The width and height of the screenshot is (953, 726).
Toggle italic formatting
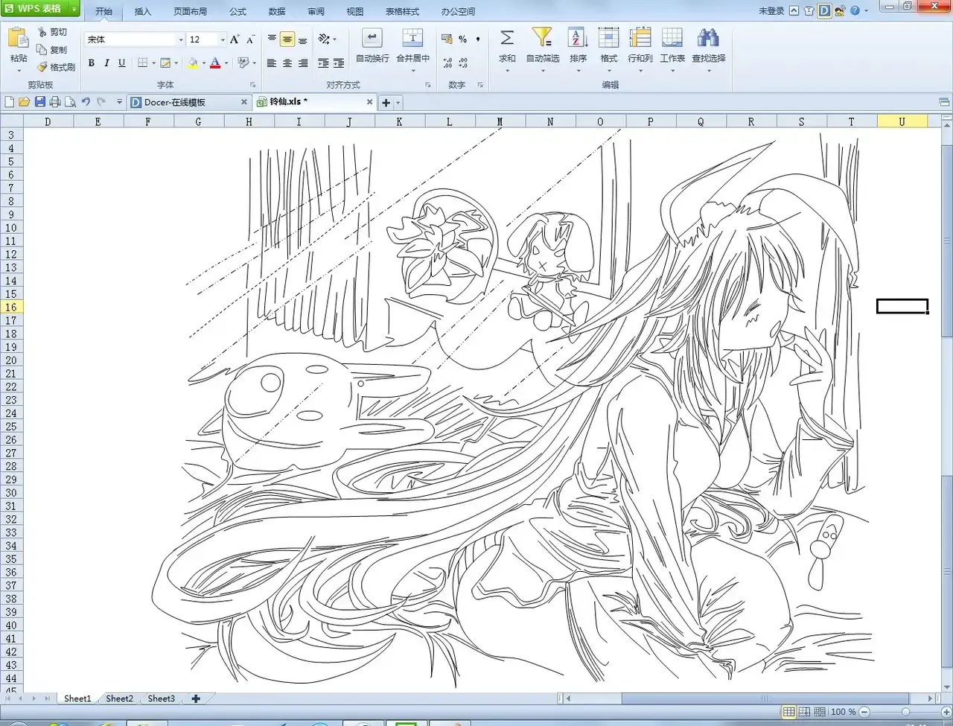pyautogui.click(x=106, y=63)
